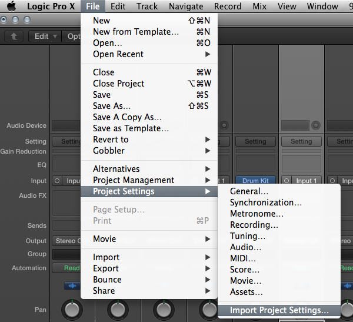Click the first channel's pan knob
This screenshot has width=353, height=322.
[72, 310]
